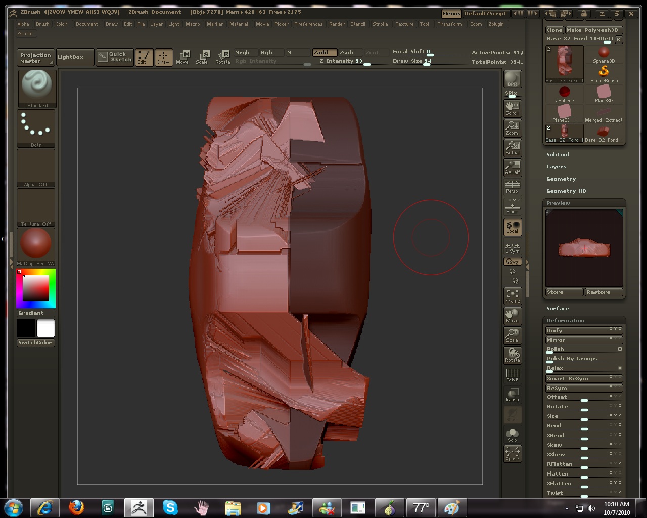
Task: Open Firefox from the Windows taskbar
Action: 76,507
